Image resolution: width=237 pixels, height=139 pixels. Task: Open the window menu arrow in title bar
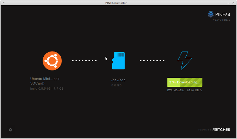click(x=4, y=3)
